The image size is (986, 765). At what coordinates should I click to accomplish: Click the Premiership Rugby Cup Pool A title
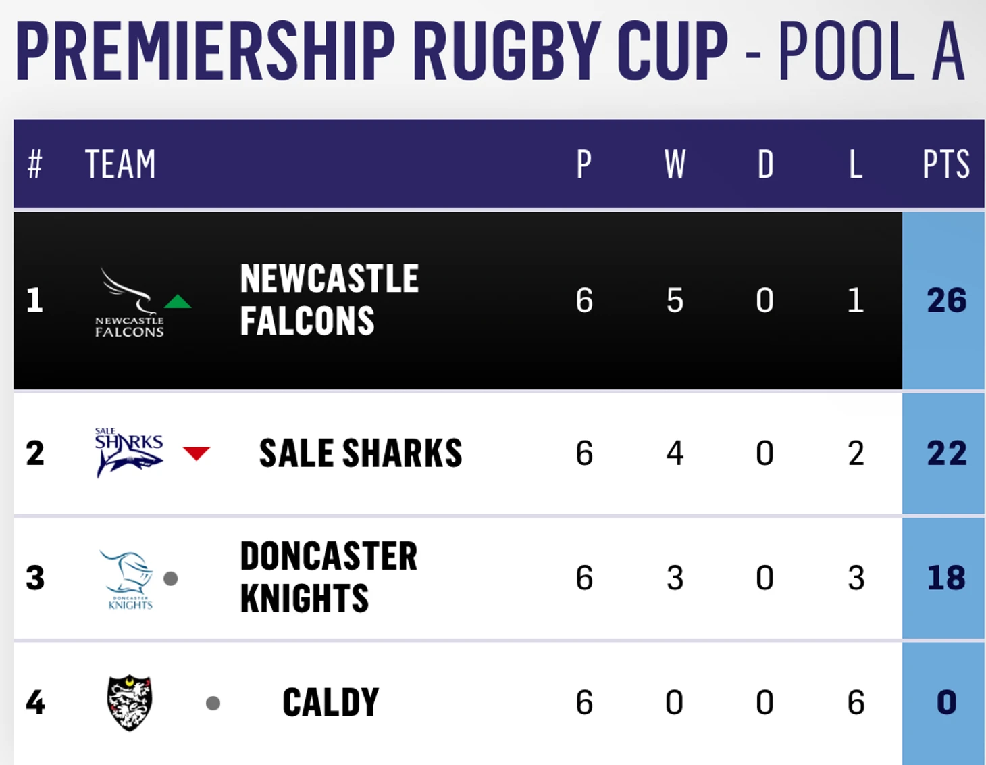(x=490, y=51)
